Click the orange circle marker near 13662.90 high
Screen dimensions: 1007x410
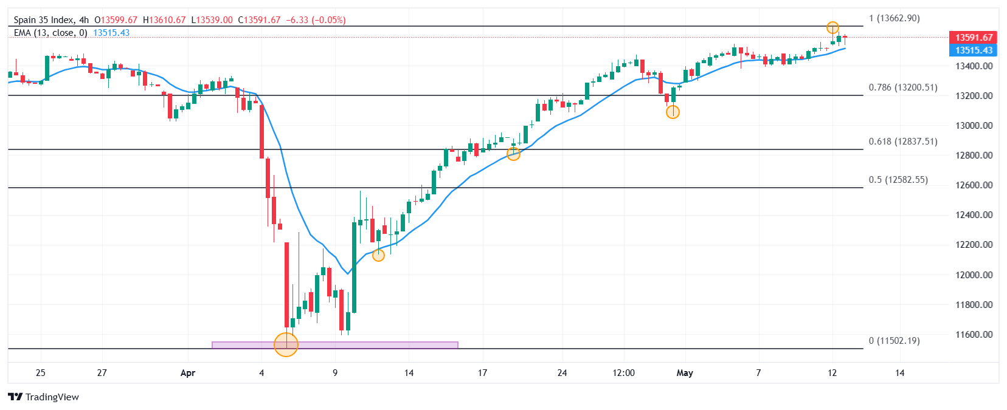click(832, 27)
